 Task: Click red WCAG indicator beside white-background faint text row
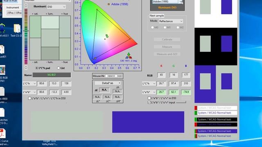click(x=196, y=108)
